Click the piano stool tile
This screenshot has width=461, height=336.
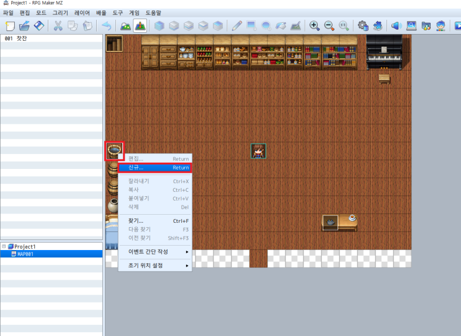384,79
